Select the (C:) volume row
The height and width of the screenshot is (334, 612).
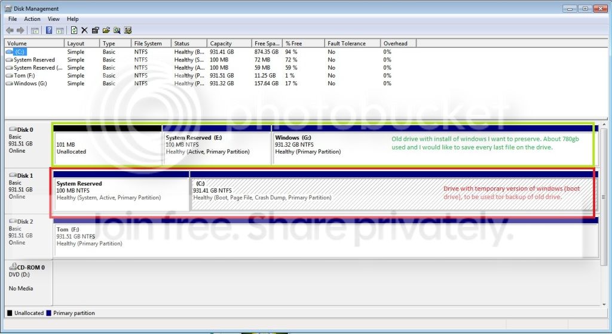[211, 52]
